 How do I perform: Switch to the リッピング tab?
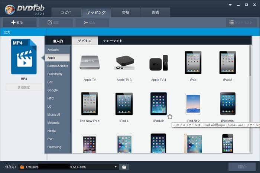click(96, 12)
